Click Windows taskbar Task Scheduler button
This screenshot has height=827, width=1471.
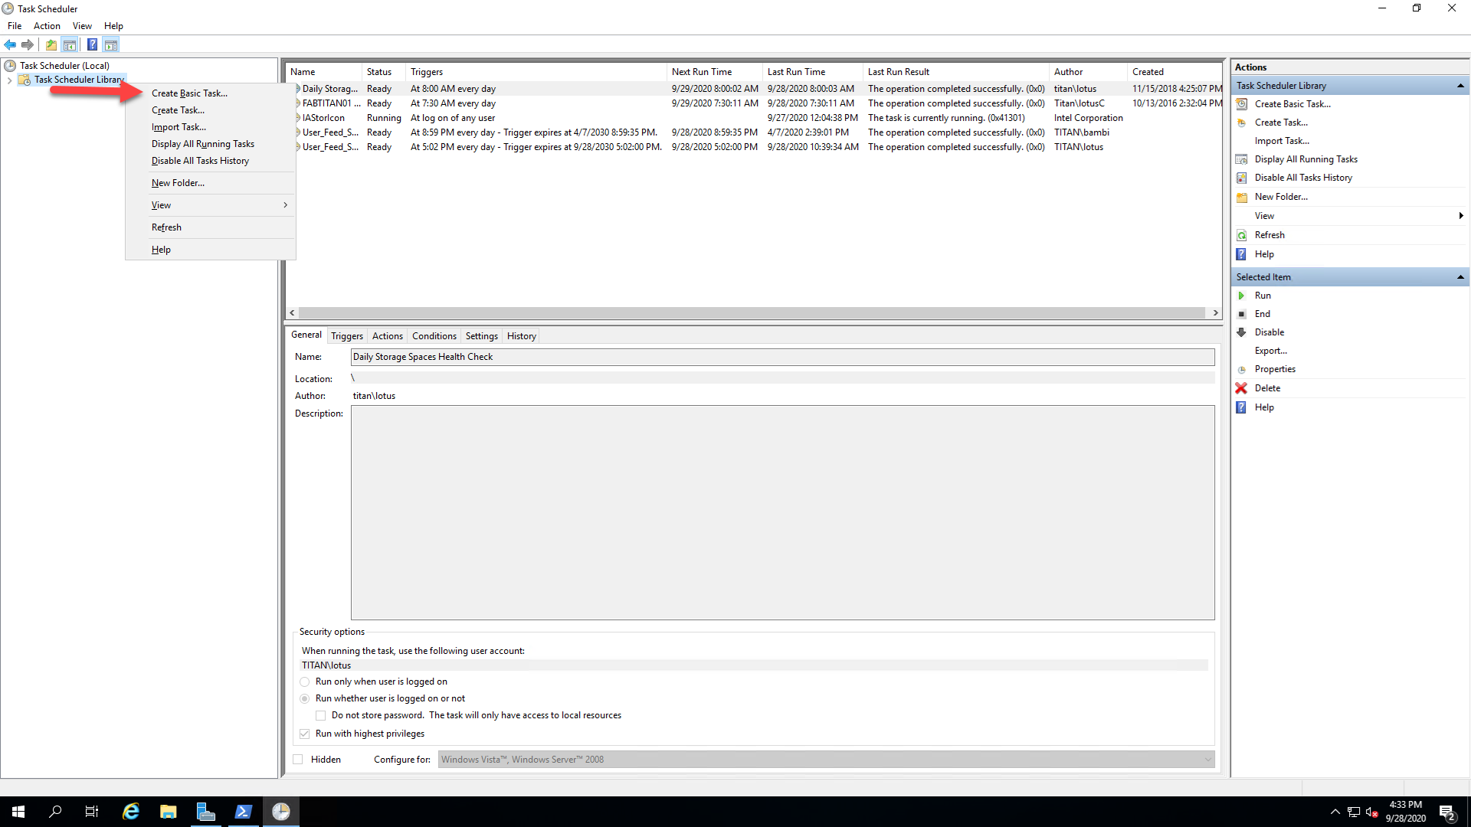tap(281, 811)
